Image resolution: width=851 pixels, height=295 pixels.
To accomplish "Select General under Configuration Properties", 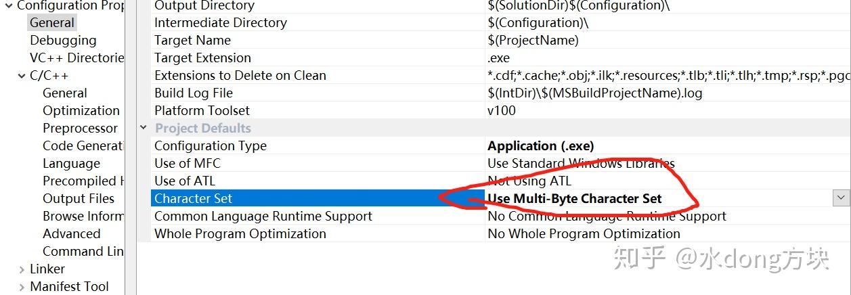I will point(51,22).
